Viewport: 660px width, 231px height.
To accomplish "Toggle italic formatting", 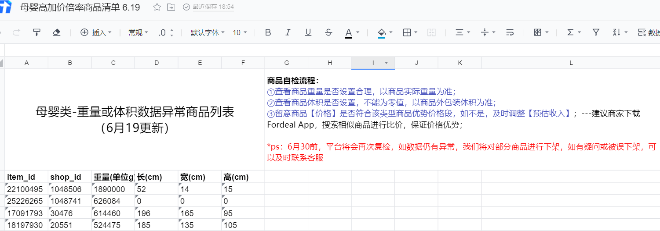I will (288, 32).
